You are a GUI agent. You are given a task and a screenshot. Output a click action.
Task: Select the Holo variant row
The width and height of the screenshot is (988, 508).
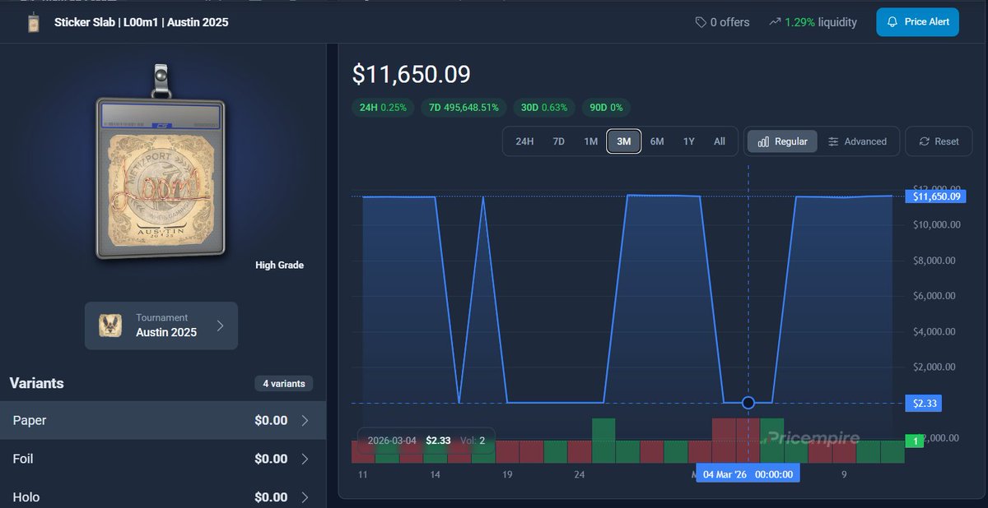pyautogui.click(x=163, y=496)
